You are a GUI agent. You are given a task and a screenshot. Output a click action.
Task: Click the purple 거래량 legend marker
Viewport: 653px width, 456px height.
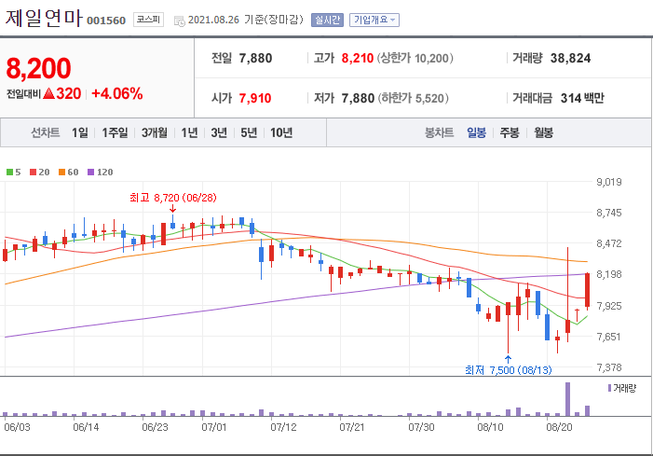click(x=609, y=388)
